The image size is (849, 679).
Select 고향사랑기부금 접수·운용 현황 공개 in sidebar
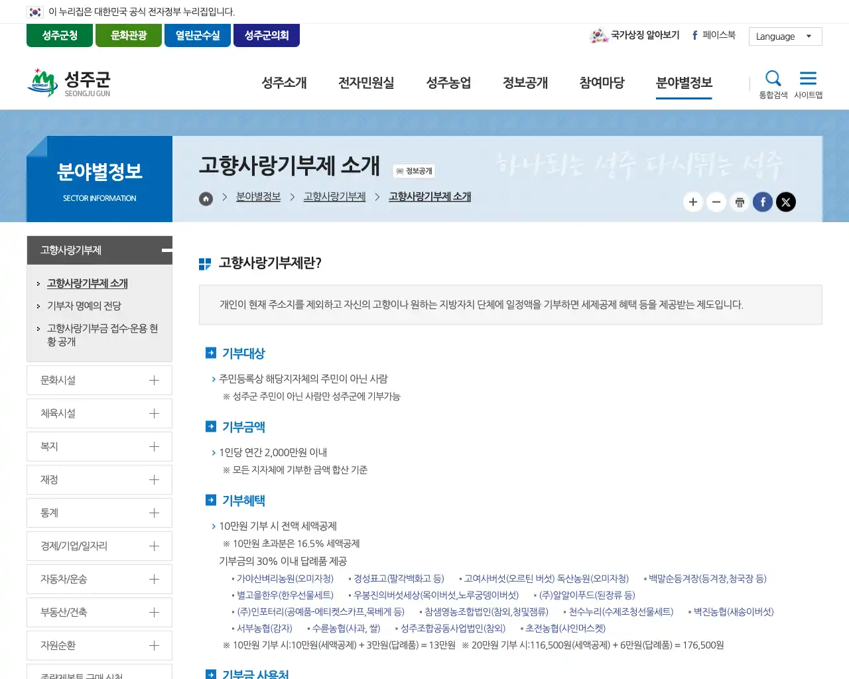[102, 335]
